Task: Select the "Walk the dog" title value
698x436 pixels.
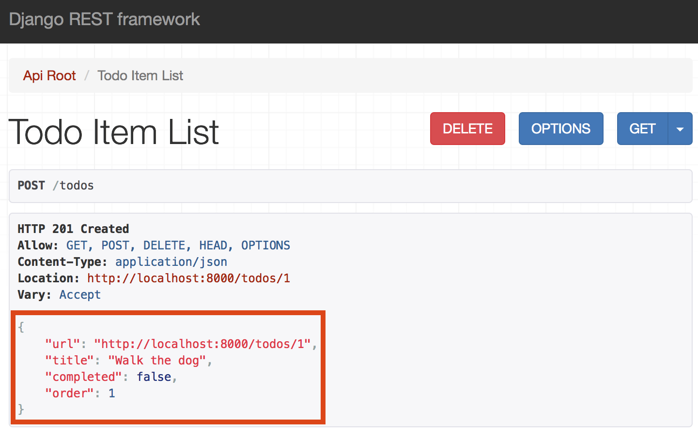Action: pyautogui.click(x=157, y=361)
